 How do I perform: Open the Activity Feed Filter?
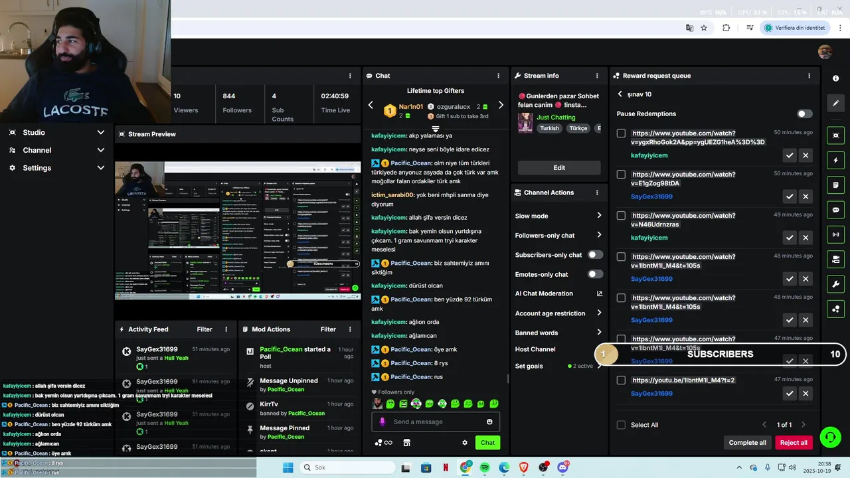205,329
